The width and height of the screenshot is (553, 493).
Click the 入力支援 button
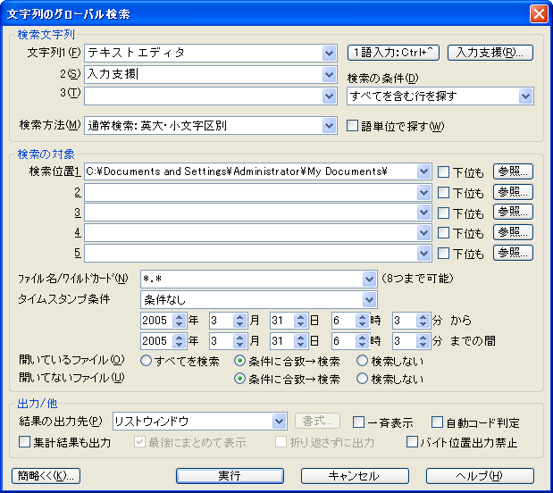pos(490,53)
